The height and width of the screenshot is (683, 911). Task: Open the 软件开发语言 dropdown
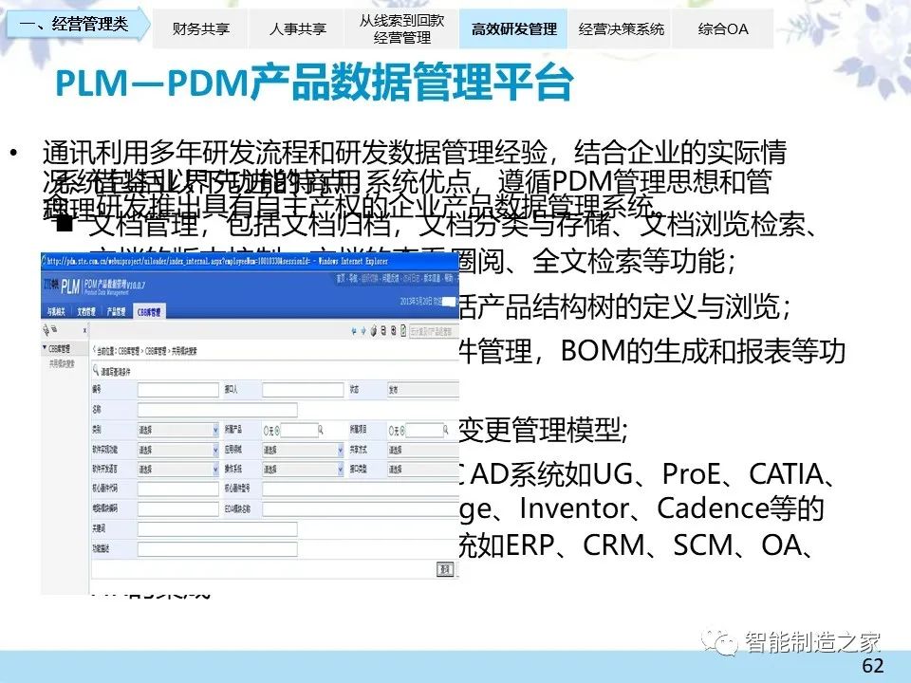177,470
